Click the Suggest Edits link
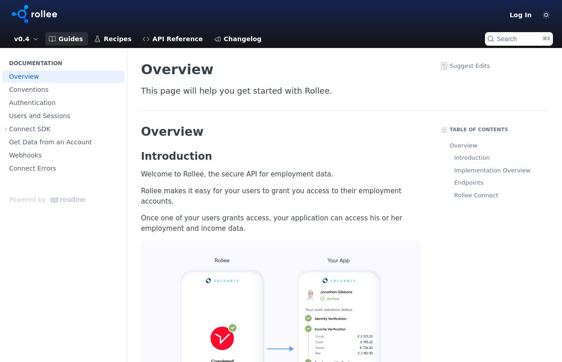The image size is (562, 362). tap(465, 66)
